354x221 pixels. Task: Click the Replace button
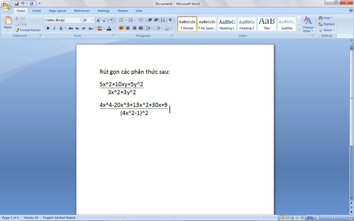click(x=326, y=24)
